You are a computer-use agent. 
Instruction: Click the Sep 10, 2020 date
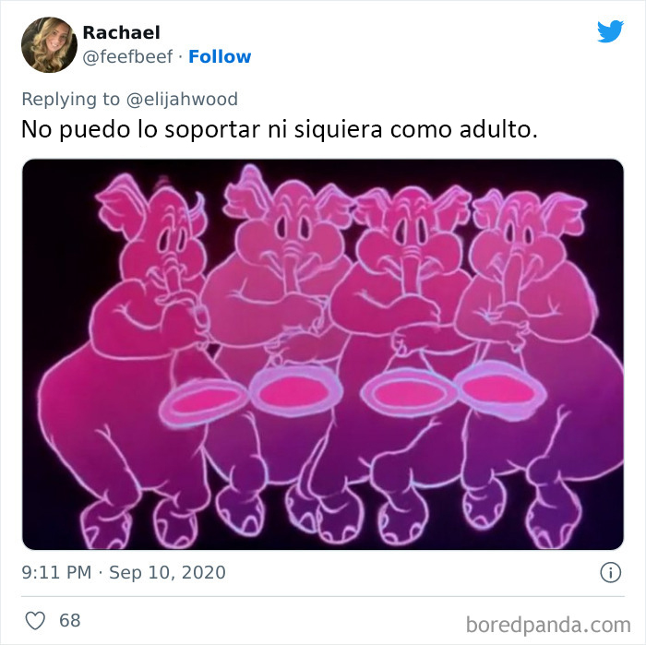(167, 572)
